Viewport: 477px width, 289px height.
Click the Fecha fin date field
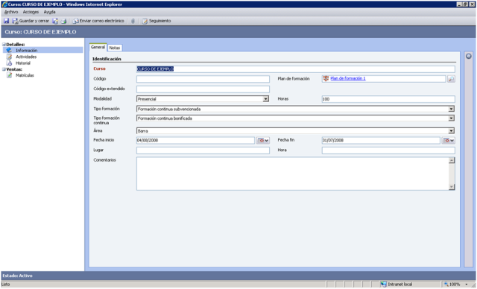(381, 140)
